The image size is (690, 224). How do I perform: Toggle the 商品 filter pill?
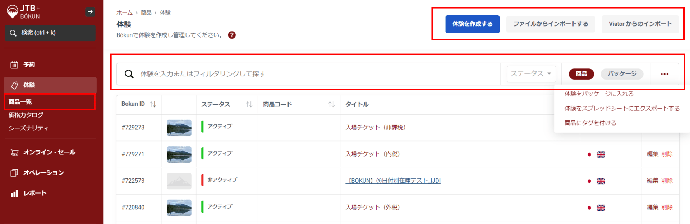tap(581, 74)
